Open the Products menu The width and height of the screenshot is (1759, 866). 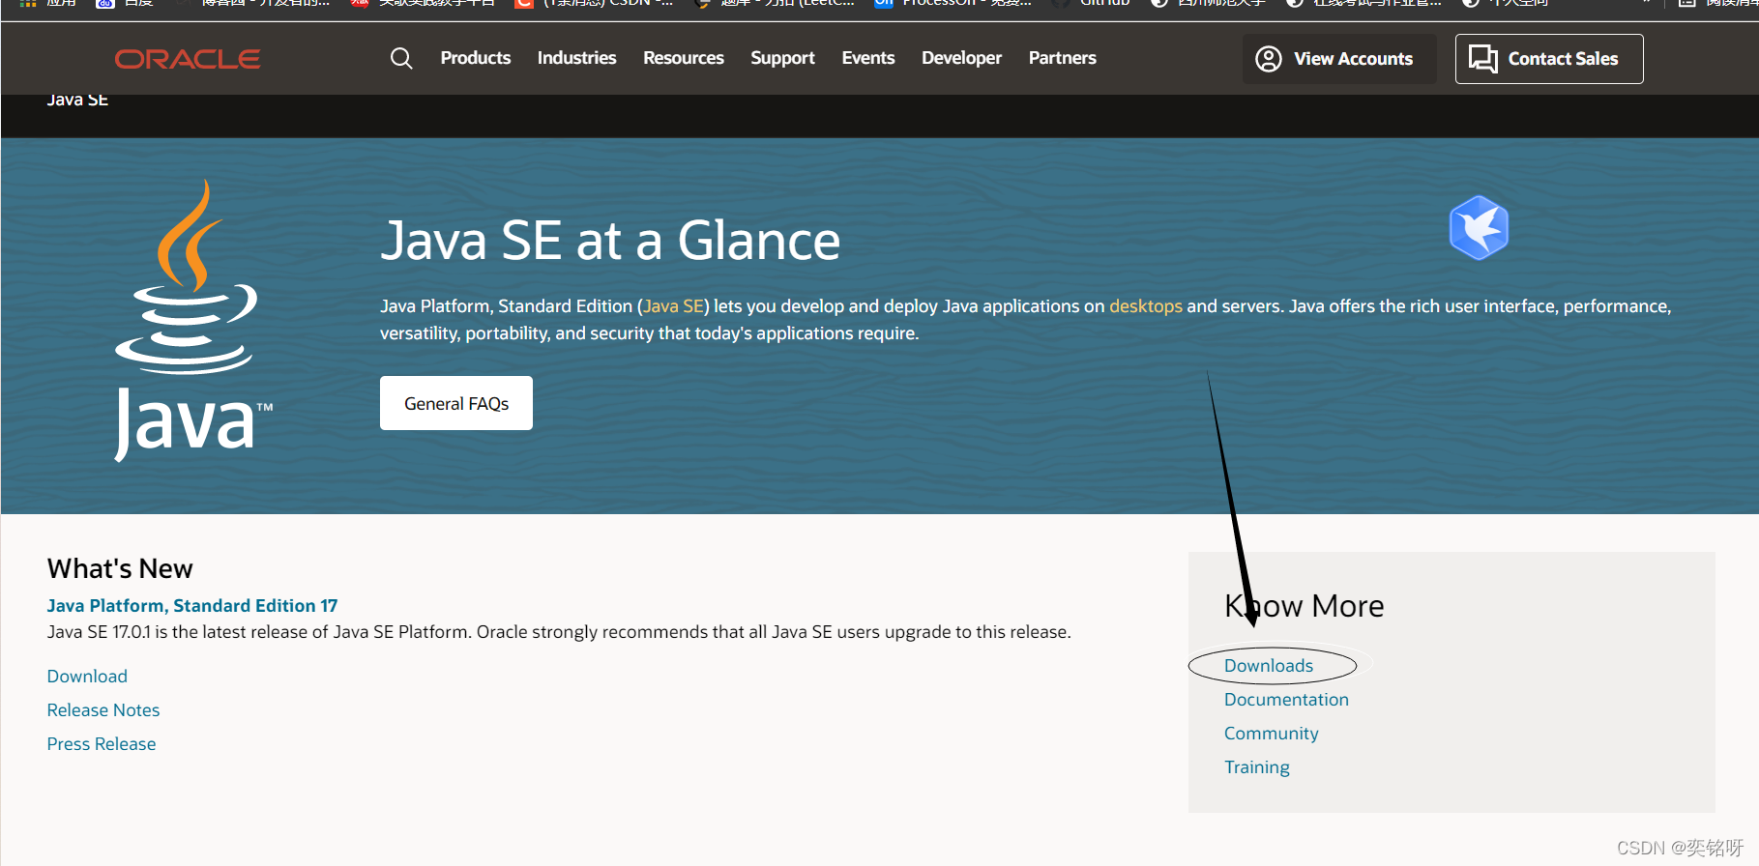tap(476, 58)
